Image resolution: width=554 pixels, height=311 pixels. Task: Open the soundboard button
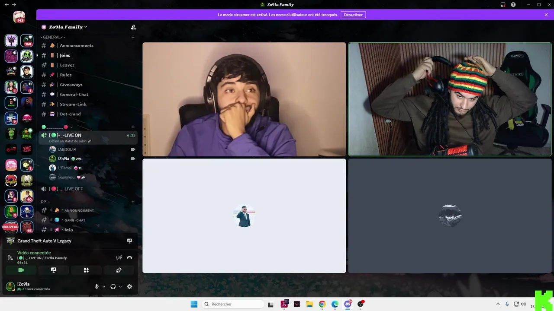point(119,270)
